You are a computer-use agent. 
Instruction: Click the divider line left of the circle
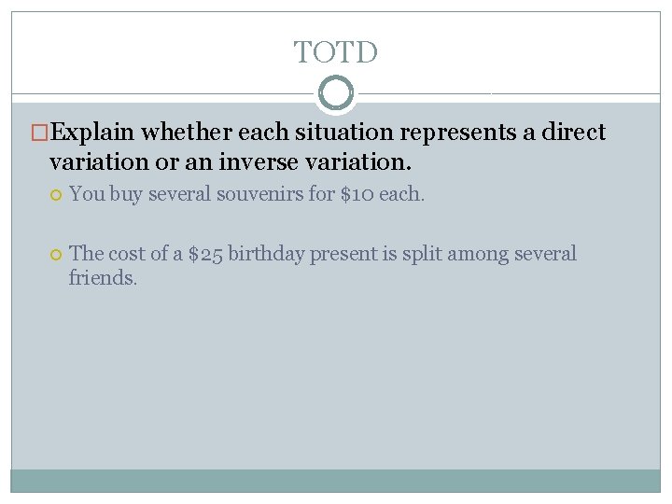point(163,93)
